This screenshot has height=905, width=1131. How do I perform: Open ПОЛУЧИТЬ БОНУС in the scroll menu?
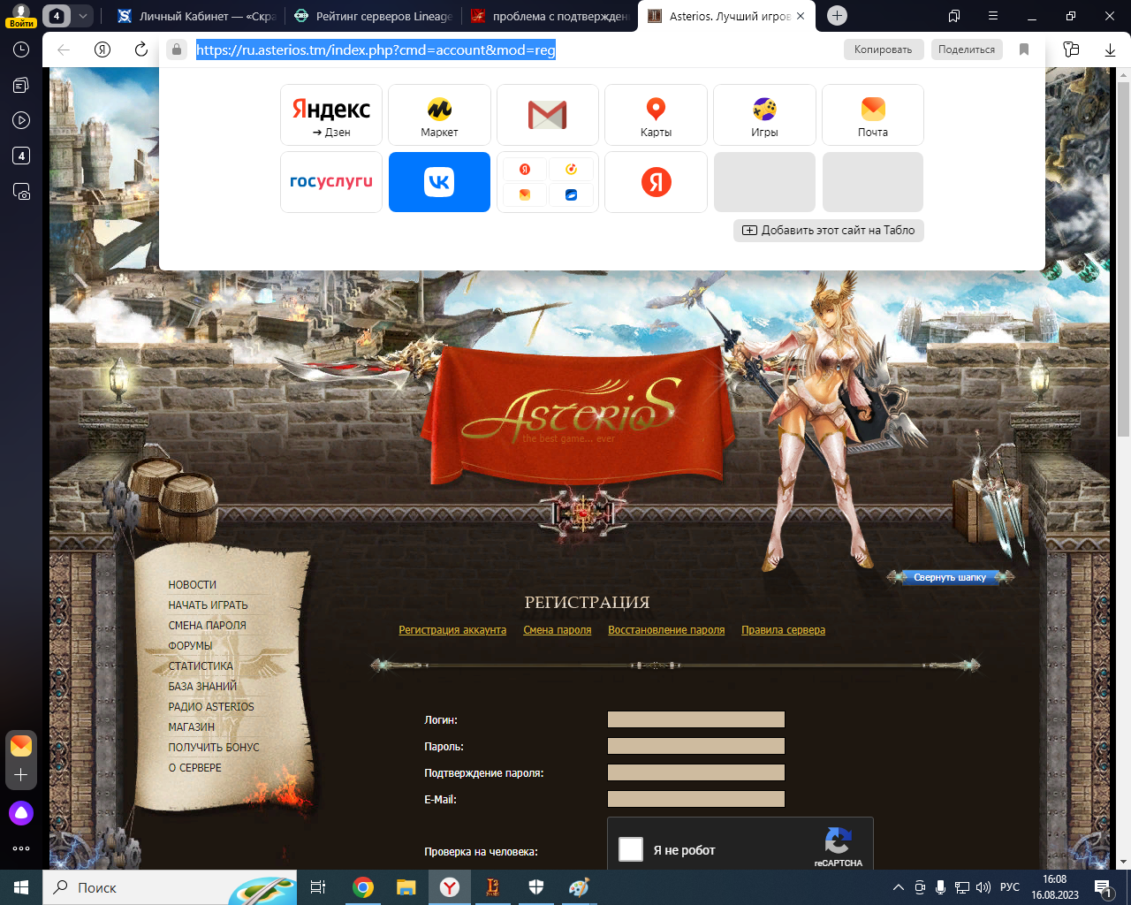click(214, 748)
